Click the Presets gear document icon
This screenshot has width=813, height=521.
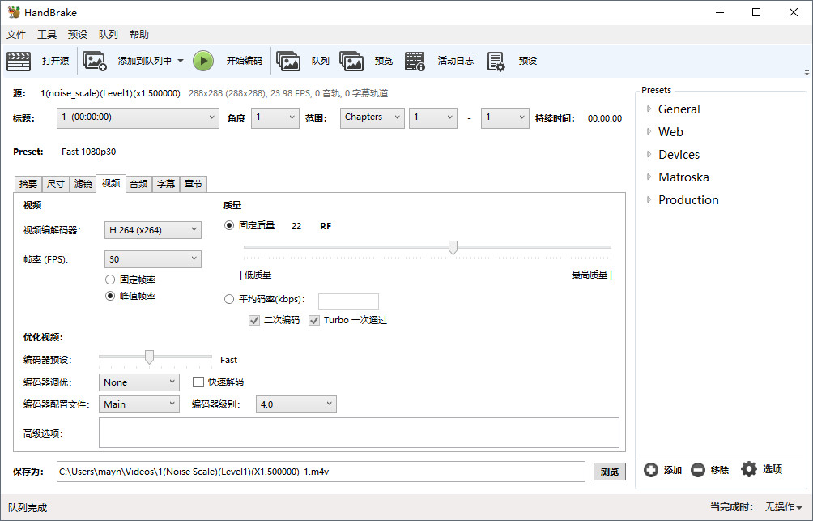(496, 61)
